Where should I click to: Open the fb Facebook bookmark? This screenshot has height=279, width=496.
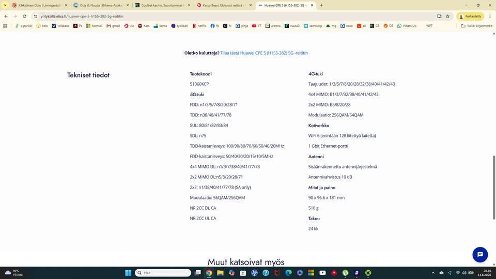coord(215,26)
